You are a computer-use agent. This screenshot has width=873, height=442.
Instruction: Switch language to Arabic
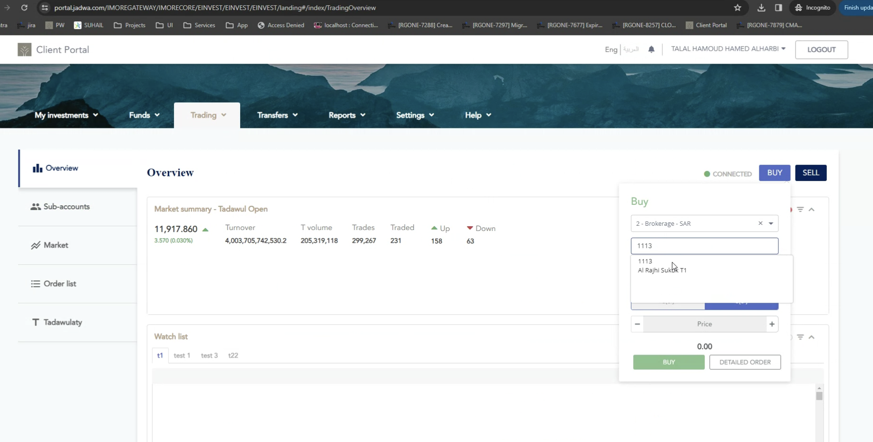tap(631, 49)
